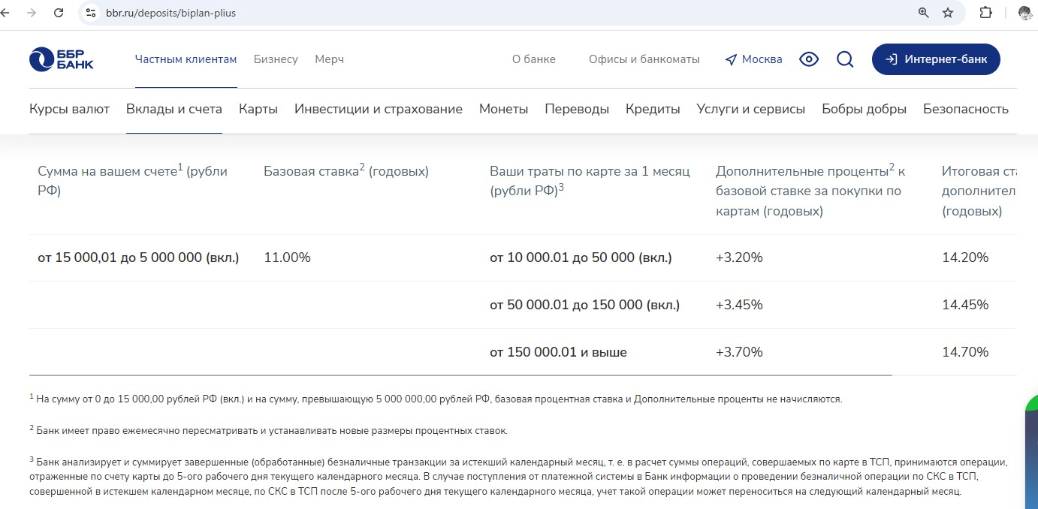The width and height of the screenshot is (1038, 509).
Task: Select the Москва city location selector
Action: click(753, 59)
